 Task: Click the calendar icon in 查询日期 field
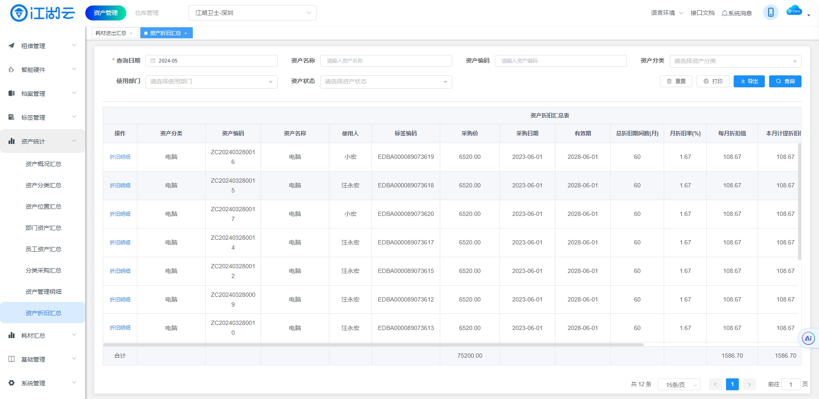pos(153,61)
